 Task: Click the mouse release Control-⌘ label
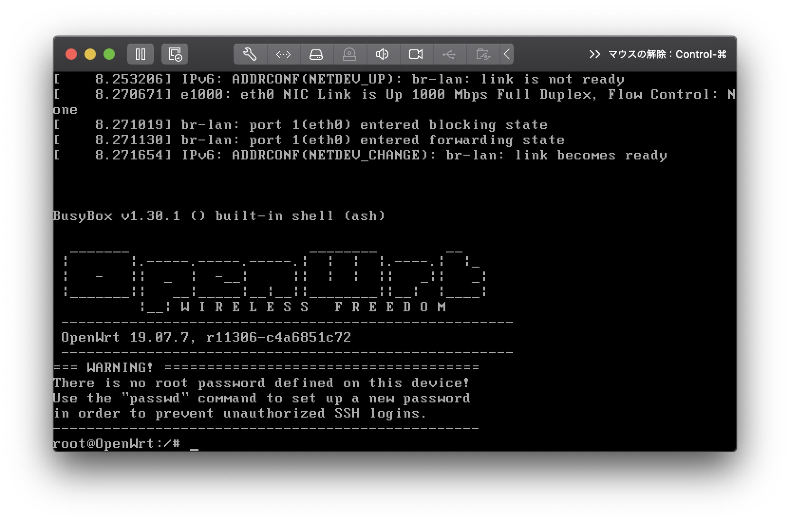pyautogui.click(x=667, y=54)
